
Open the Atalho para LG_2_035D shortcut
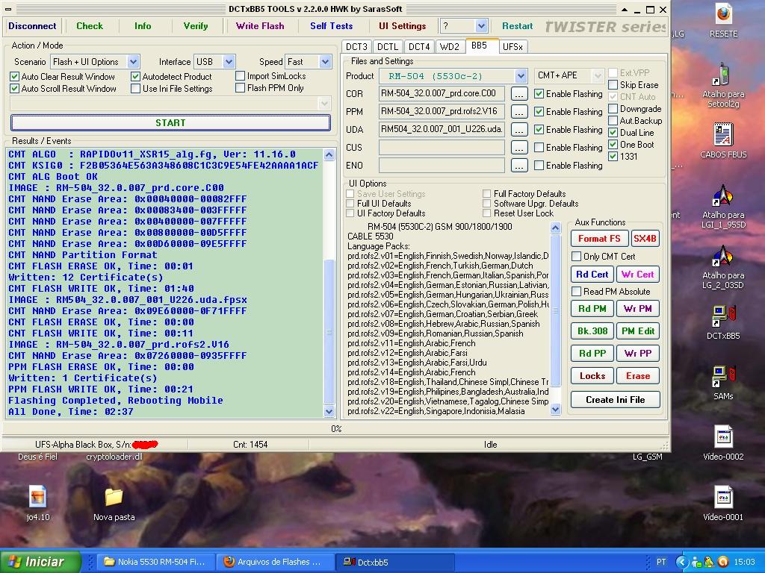click(723, 267)
